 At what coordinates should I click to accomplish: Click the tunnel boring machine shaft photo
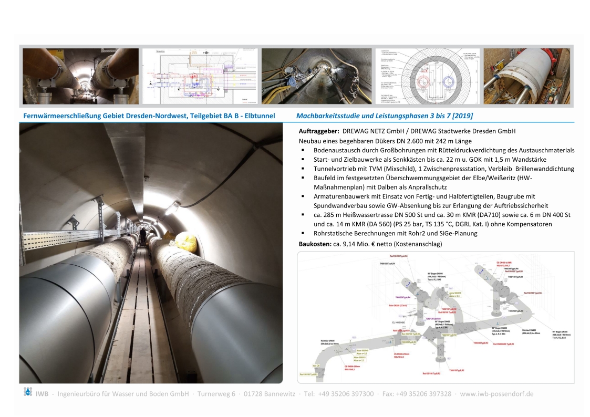525,77
